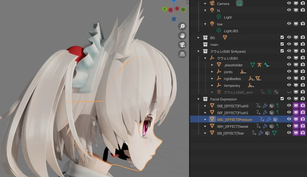The image size is (307, 177).
Task: Click wrench modifier icon on 00F Flush1
Action: [x=265, y=113]
